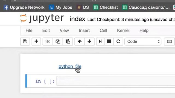Interrupt kernel with stop square icon
Screen dimensions: 175x98
pos(109,41)
